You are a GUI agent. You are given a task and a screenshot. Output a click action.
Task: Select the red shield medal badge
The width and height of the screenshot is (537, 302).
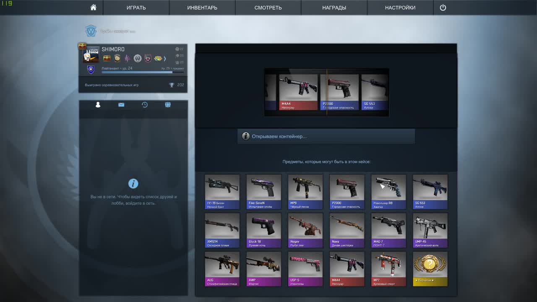[x=148, y=58]
